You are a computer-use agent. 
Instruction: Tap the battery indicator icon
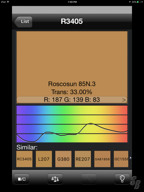pyautogui.click(x=139, y=2)
